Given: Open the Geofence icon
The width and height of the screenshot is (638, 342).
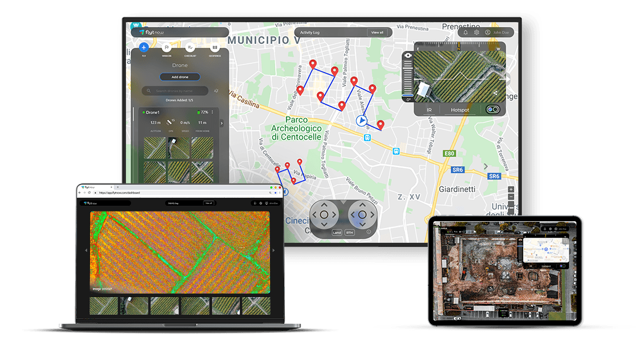Looking at the screenshot, I should pyautogui.click(x=215, y=48).
